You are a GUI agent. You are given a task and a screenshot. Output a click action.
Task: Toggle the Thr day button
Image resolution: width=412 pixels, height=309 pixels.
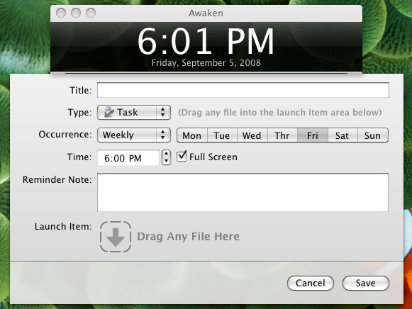coord(282,135)
